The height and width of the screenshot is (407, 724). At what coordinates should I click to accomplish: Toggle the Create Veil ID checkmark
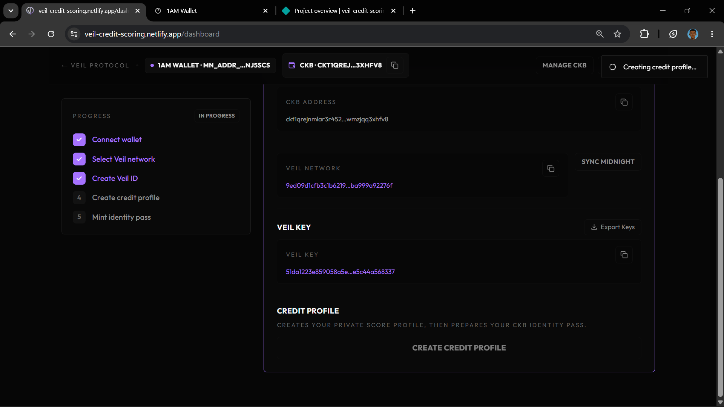tap(79, 178)
